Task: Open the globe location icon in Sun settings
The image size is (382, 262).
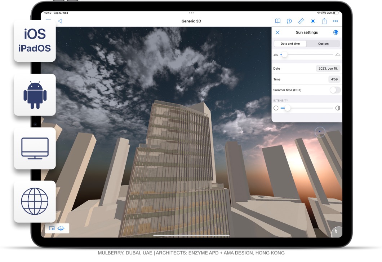Action: (336, 32)
